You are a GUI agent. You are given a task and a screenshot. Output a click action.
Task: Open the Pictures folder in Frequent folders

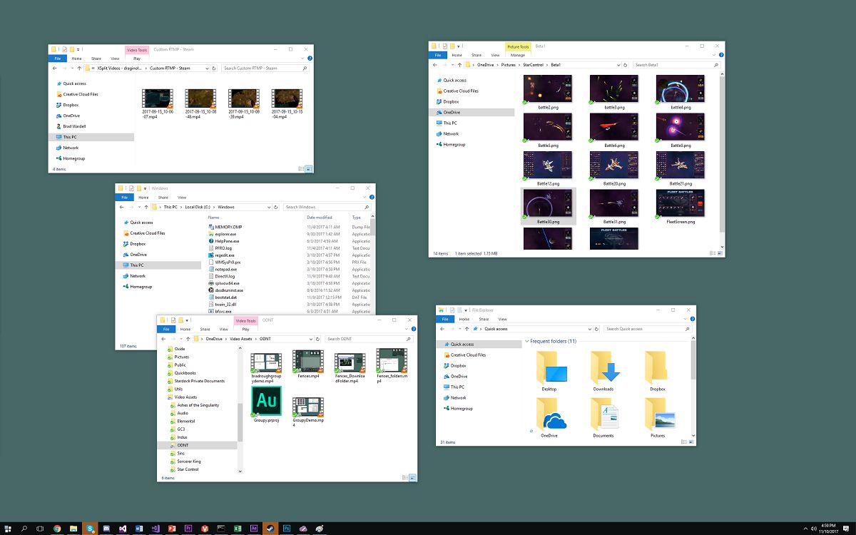coord(658,419)
